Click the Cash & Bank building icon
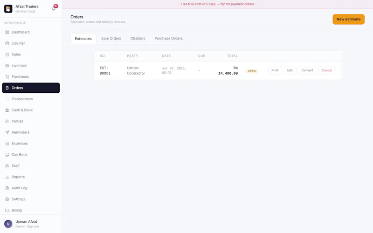 point(7,110)
